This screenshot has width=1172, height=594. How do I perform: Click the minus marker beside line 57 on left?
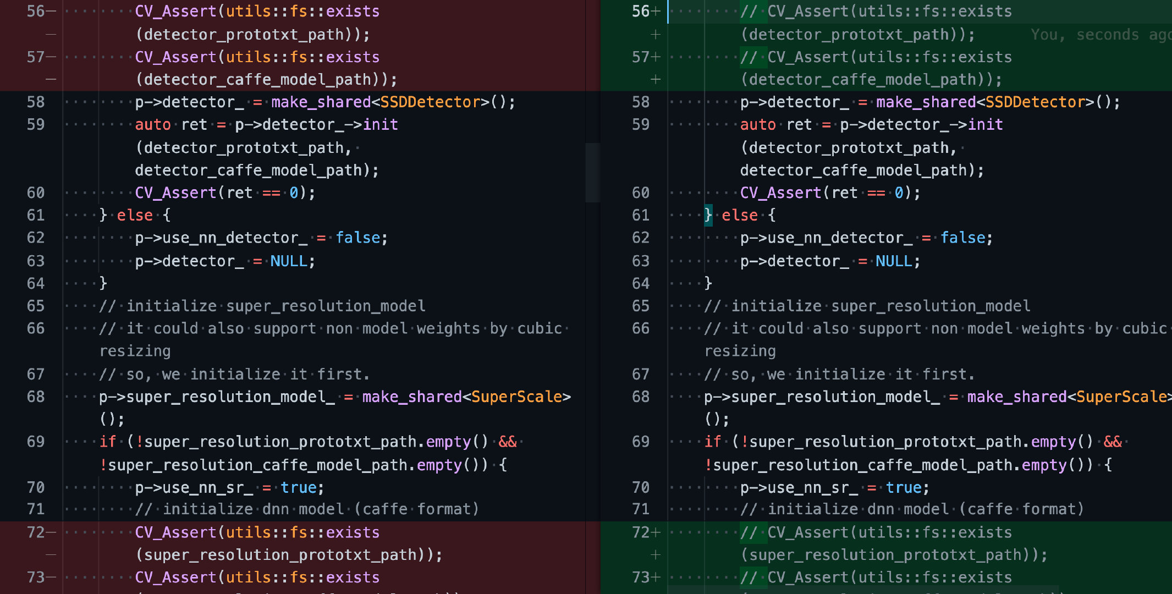[x=51, y=57]
